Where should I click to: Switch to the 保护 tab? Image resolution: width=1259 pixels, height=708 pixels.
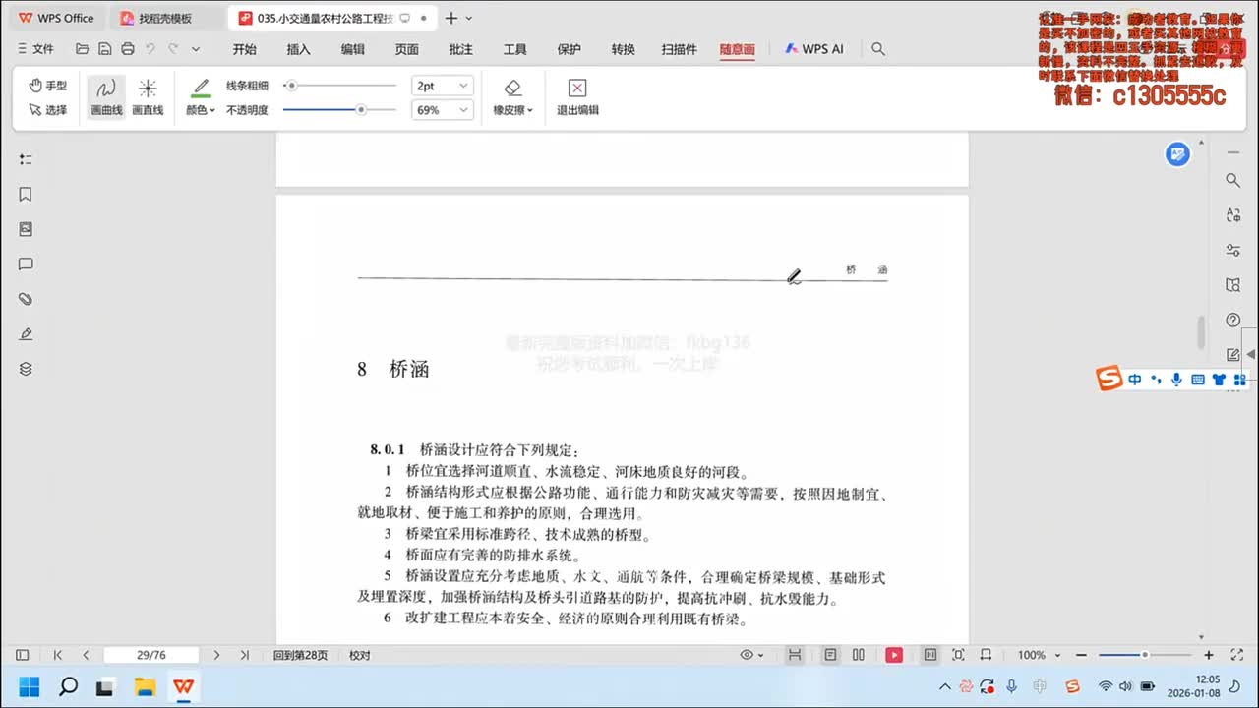tap(569, 49)
